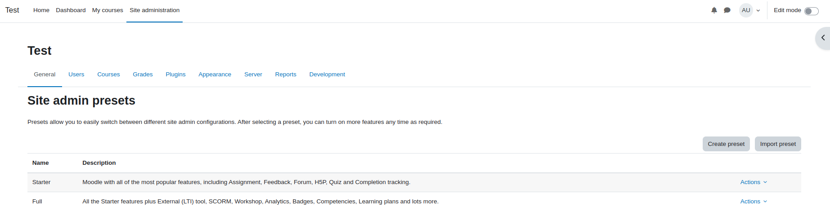
Task: Click the Create preset button
Action: 726,144
